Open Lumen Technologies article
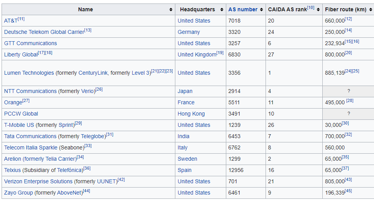Screen dimensions: 374x200 tap(29, 73)
